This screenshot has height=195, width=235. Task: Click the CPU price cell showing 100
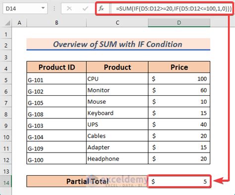179,78
